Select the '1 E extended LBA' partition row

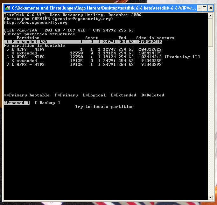coord(83,42)
